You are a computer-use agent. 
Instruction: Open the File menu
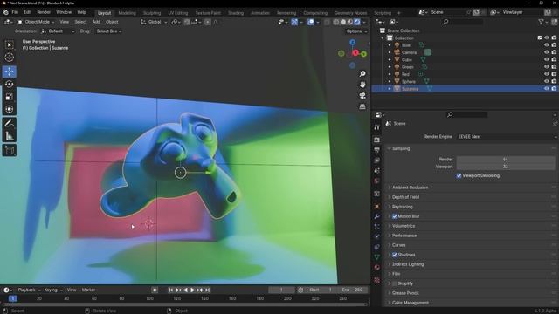coord(15,12)
